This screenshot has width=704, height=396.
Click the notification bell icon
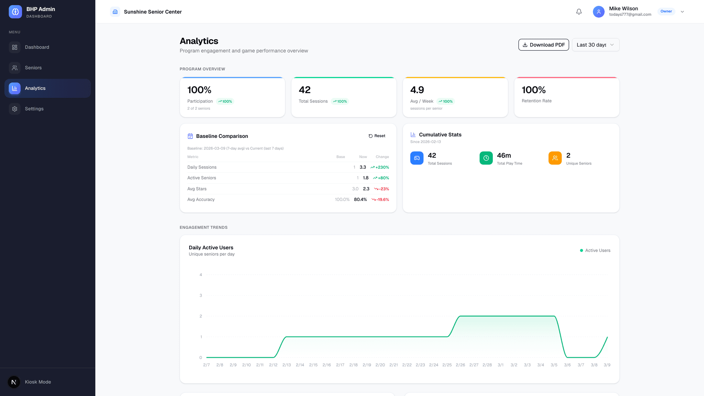tap(579, 11)
